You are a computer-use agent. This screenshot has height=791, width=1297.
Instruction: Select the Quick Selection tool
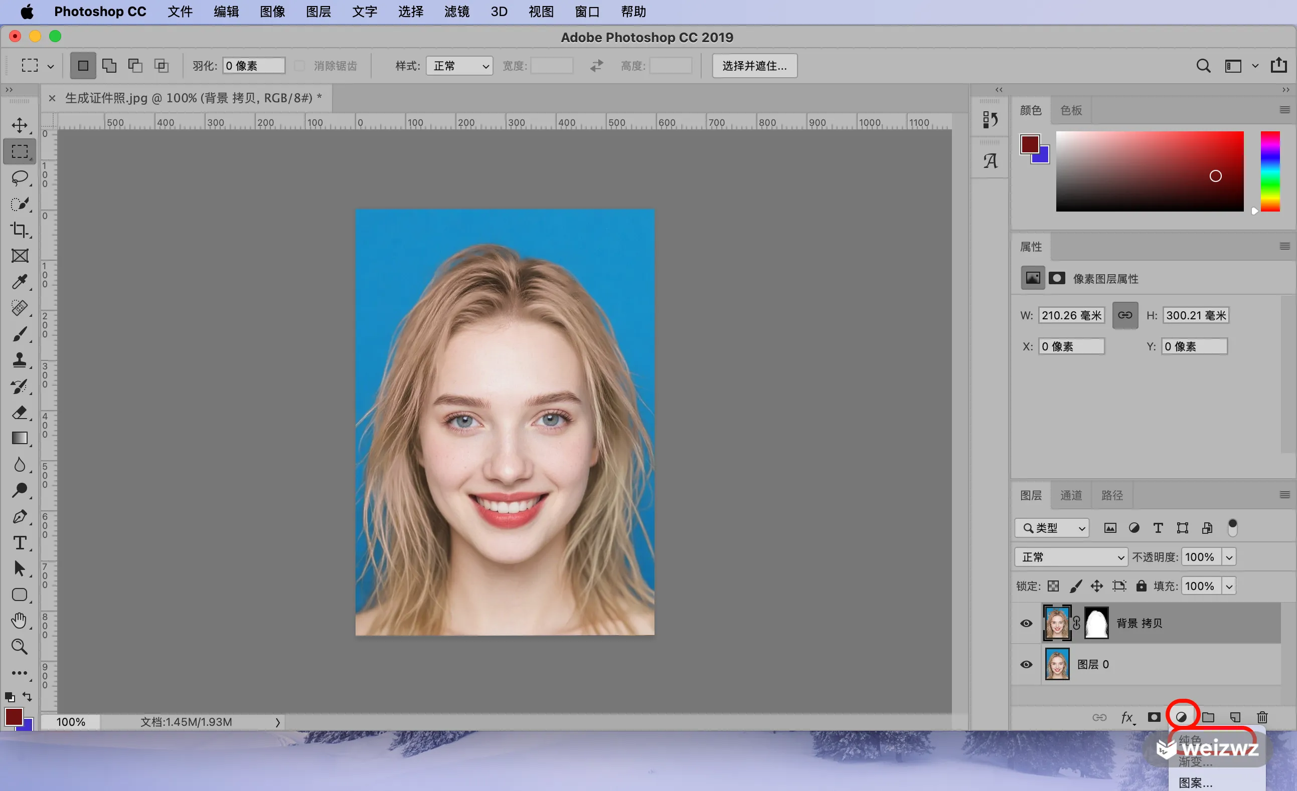tap(20, 204)
